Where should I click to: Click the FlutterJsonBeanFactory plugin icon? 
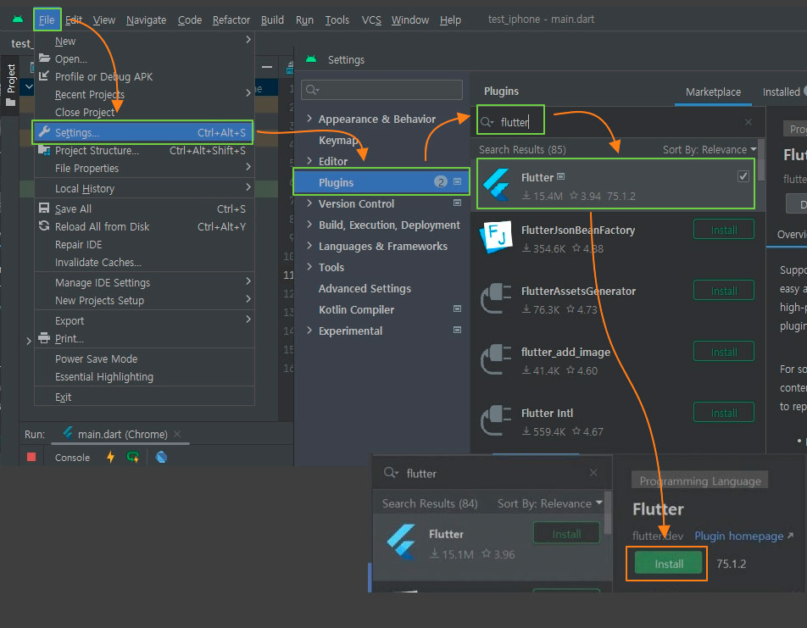coord(496,236)
